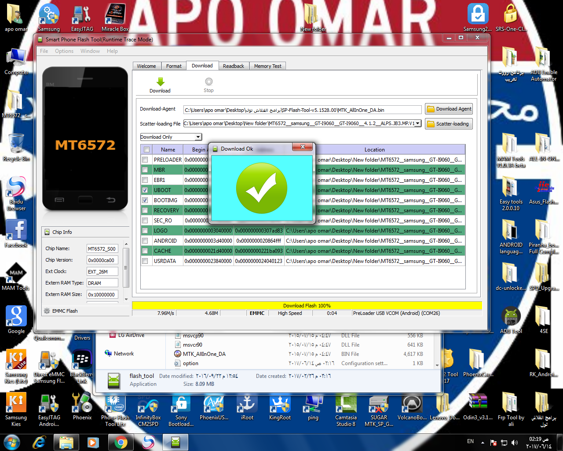Open the Window menu
This screenshot has width=563, height=451.
tap(90, 51)
